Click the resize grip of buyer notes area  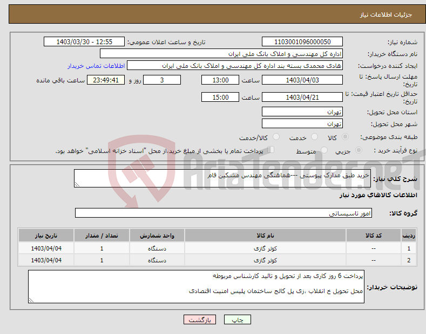click(31, 301)
